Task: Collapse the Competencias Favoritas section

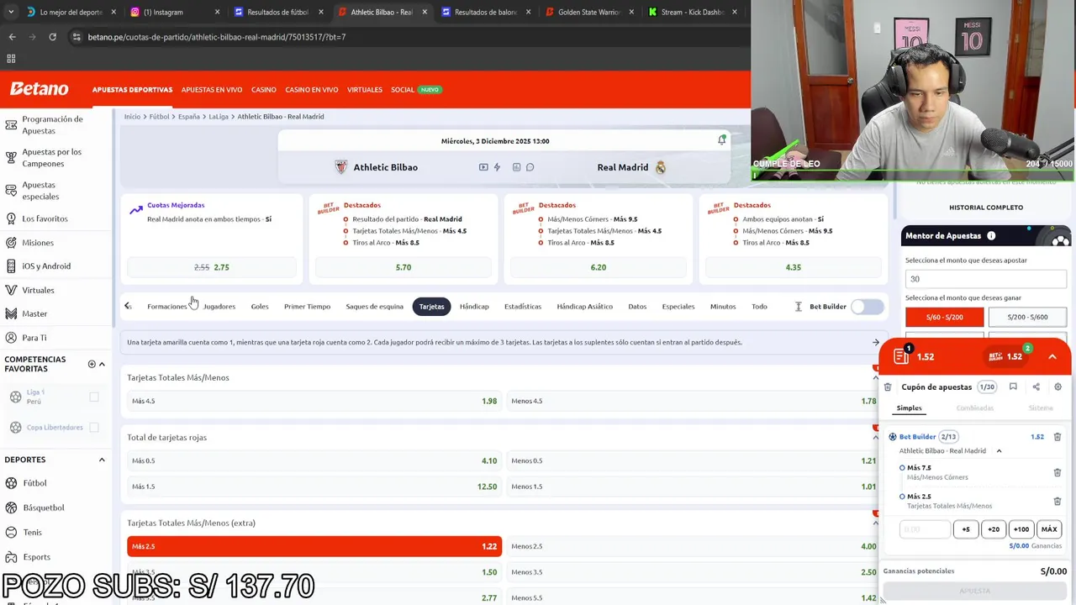Action: [102, 364]
